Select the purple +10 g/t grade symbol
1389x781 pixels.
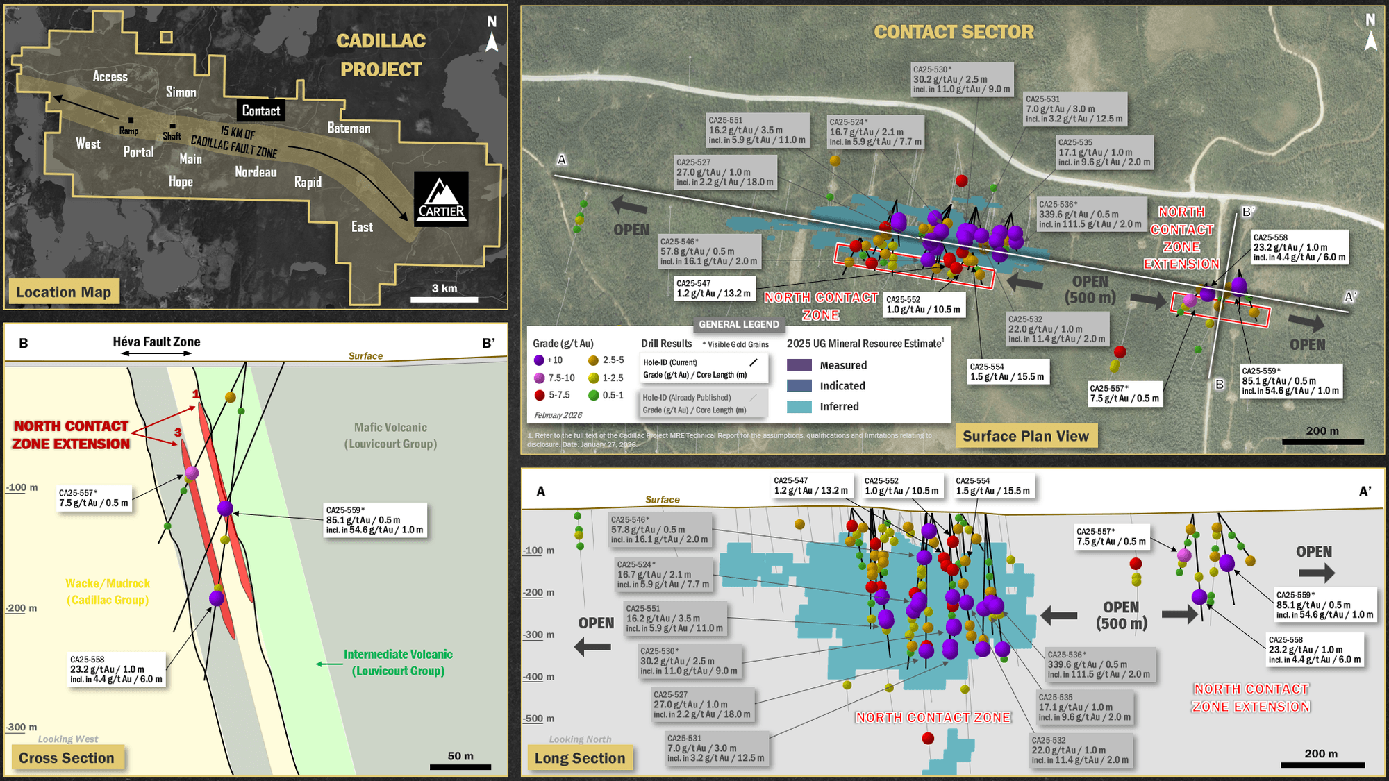pos(538,360)
